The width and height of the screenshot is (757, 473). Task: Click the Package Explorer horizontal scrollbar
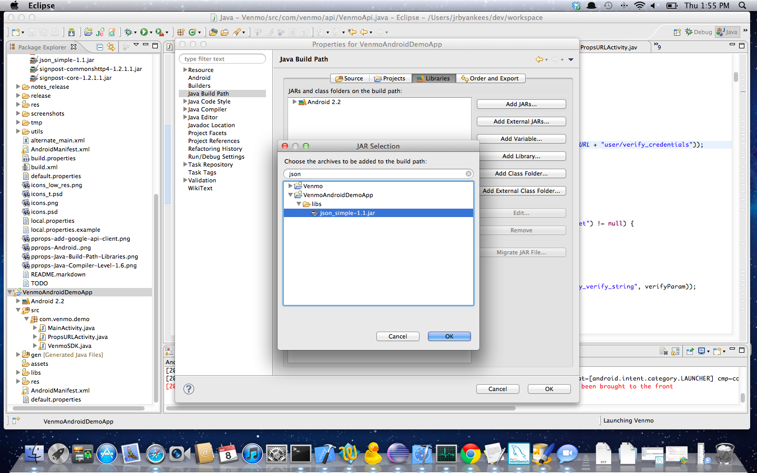(x=77, y=408)
